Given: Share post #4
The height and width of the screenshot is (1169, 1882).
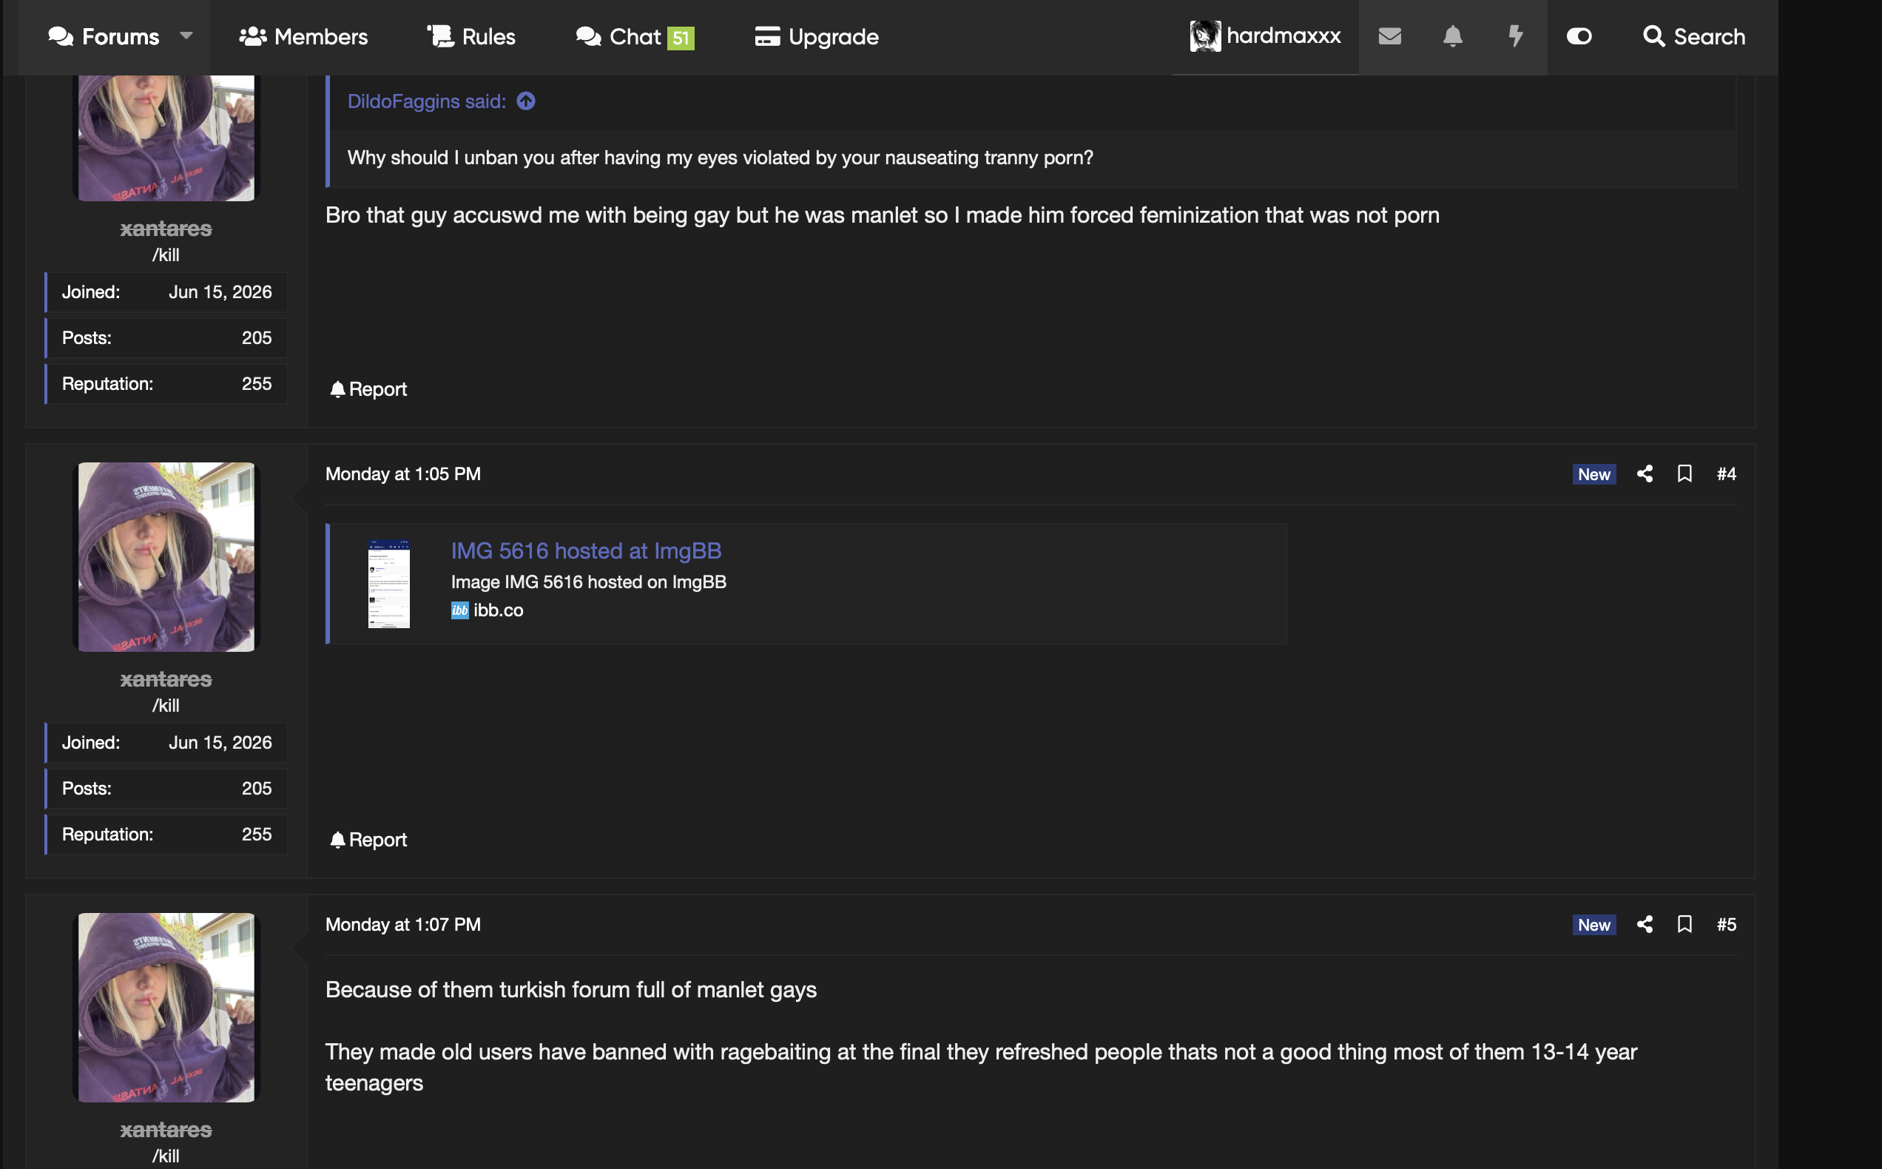Looking at the screenshot, I should click(x=1645, y=474).
